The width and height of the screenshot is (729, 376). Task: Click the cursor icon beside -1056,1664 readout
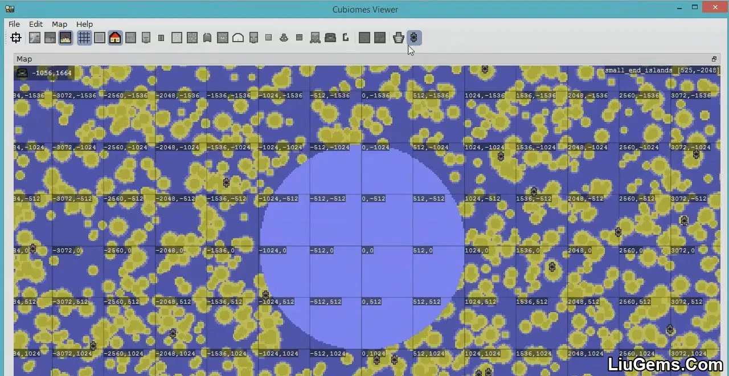click(22, 73)
